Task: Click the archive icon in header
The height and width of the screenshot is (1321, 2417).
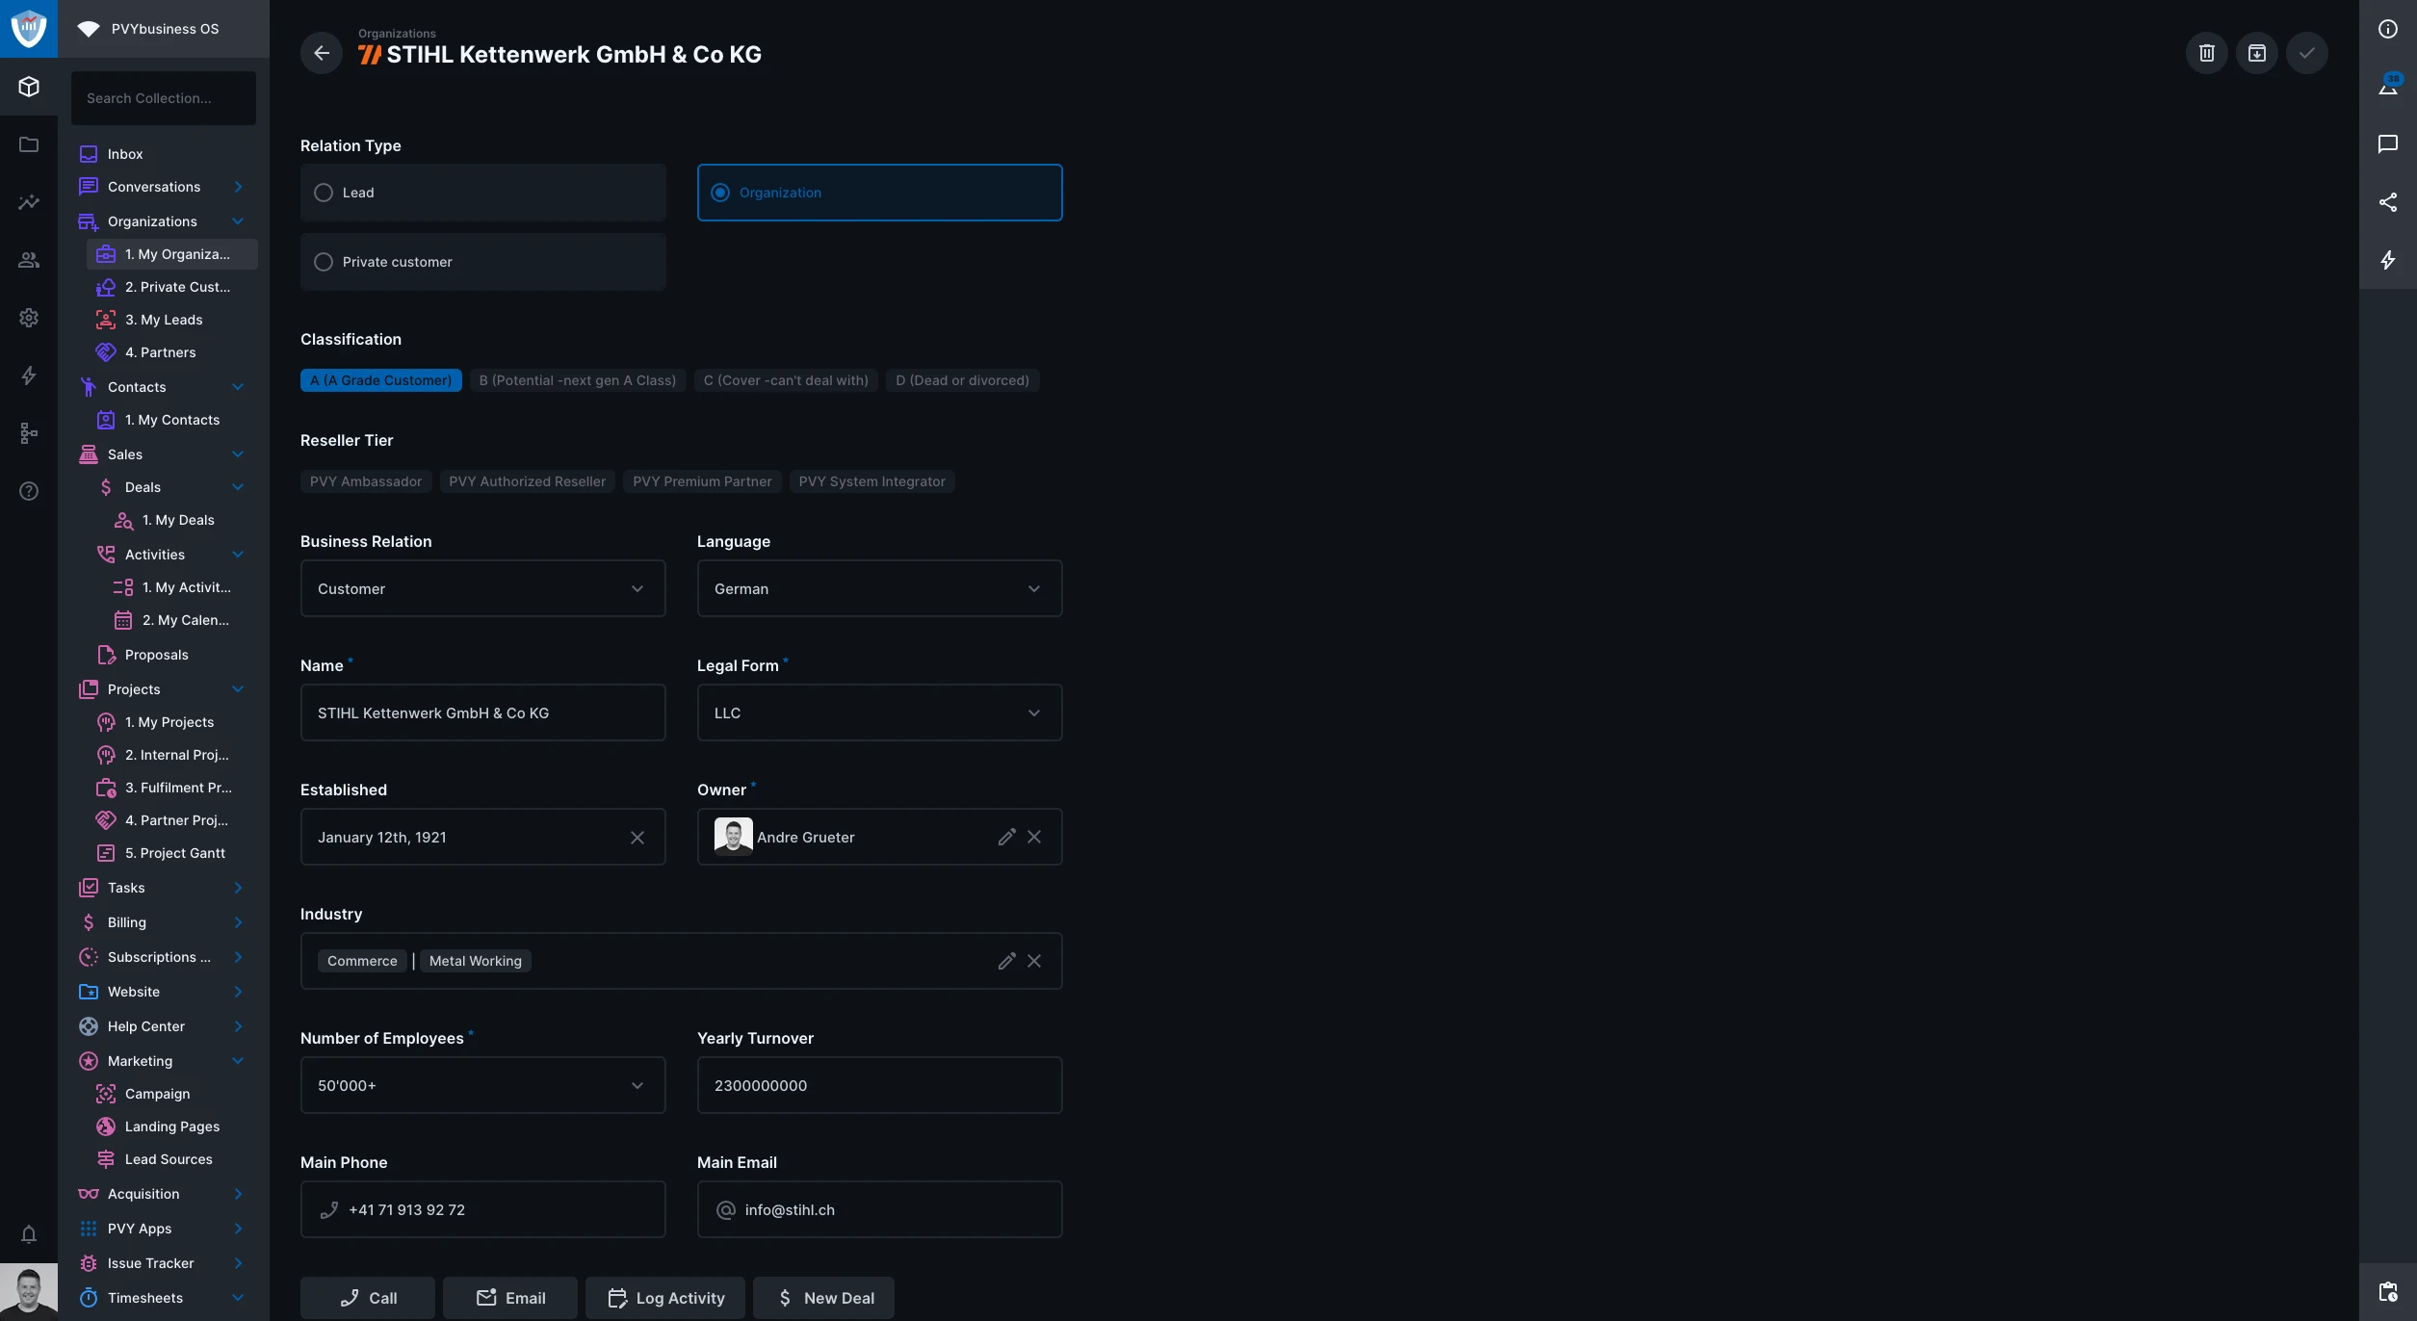Action: click(x=2257, y=53)
